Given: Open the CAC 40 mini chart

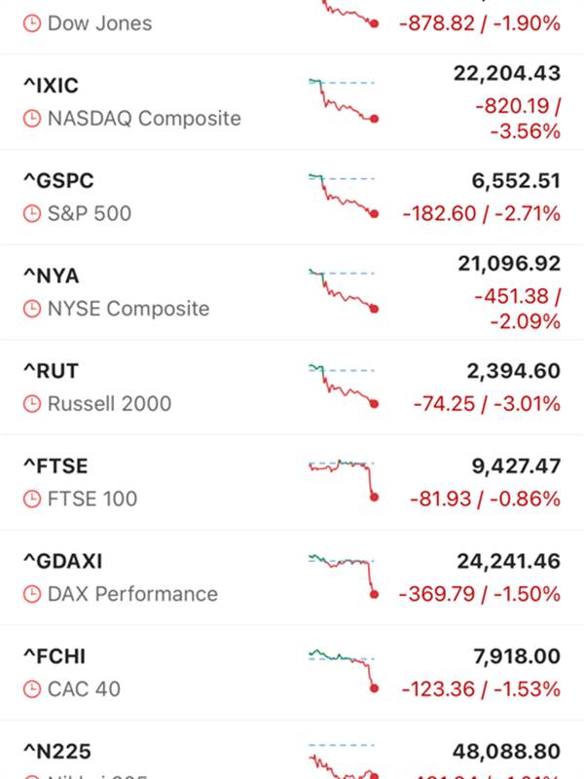Looking at the screenshot, I should pyautogui.click(x=343, y=669).
